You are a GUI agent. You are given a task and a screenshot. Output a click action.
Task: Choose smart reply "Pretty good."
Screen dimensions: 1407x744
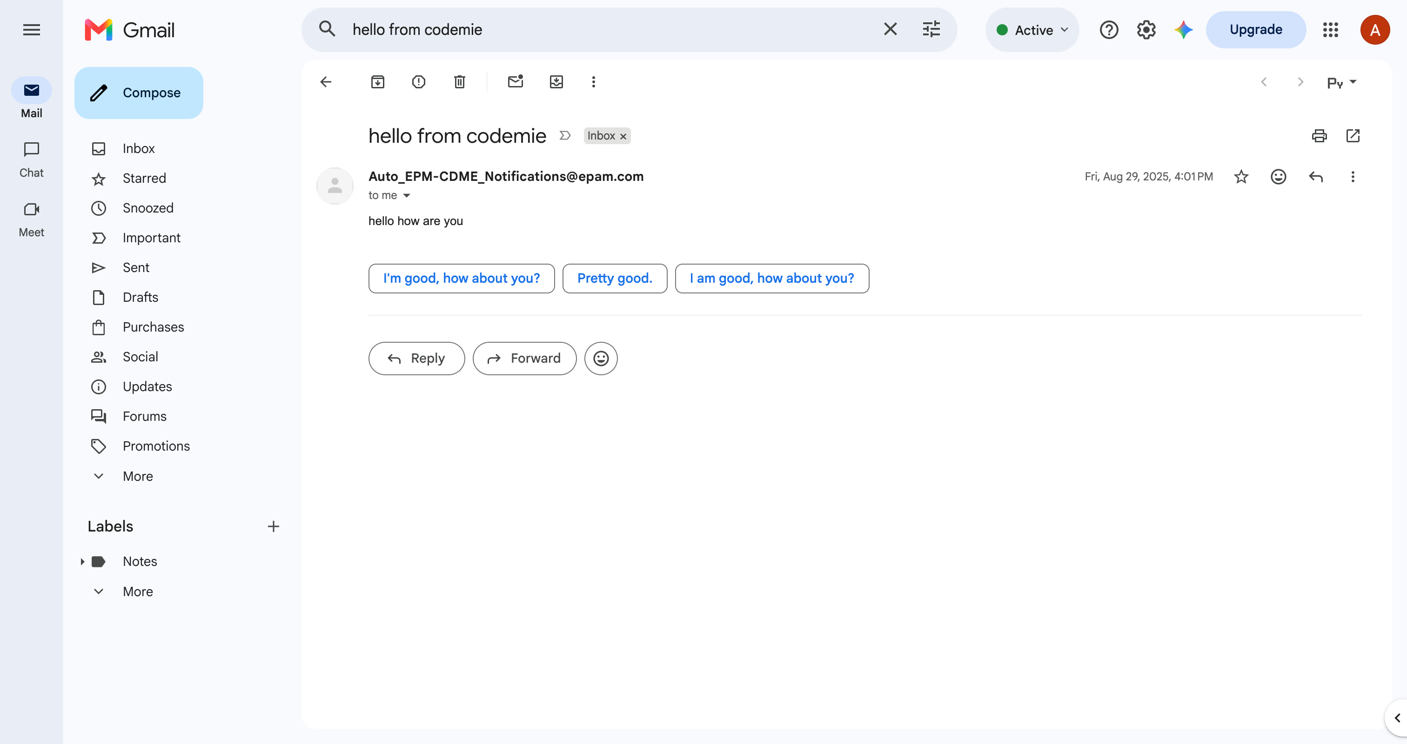click(615, 279)
